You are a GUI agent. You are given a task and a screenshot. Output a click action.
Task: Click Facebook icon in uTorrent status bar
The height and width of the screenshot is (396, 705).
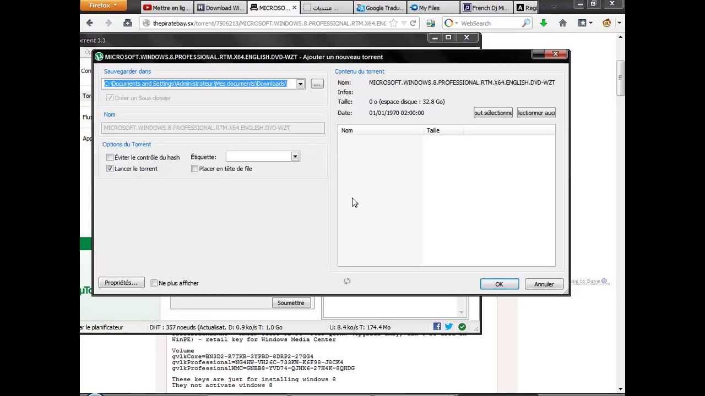[x=437, y=327]
